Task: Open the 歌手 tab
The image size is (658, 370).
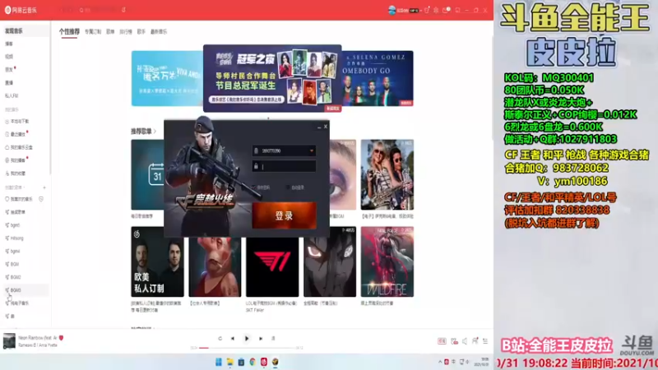Action: pyautogui.click(x=141, y=32)
